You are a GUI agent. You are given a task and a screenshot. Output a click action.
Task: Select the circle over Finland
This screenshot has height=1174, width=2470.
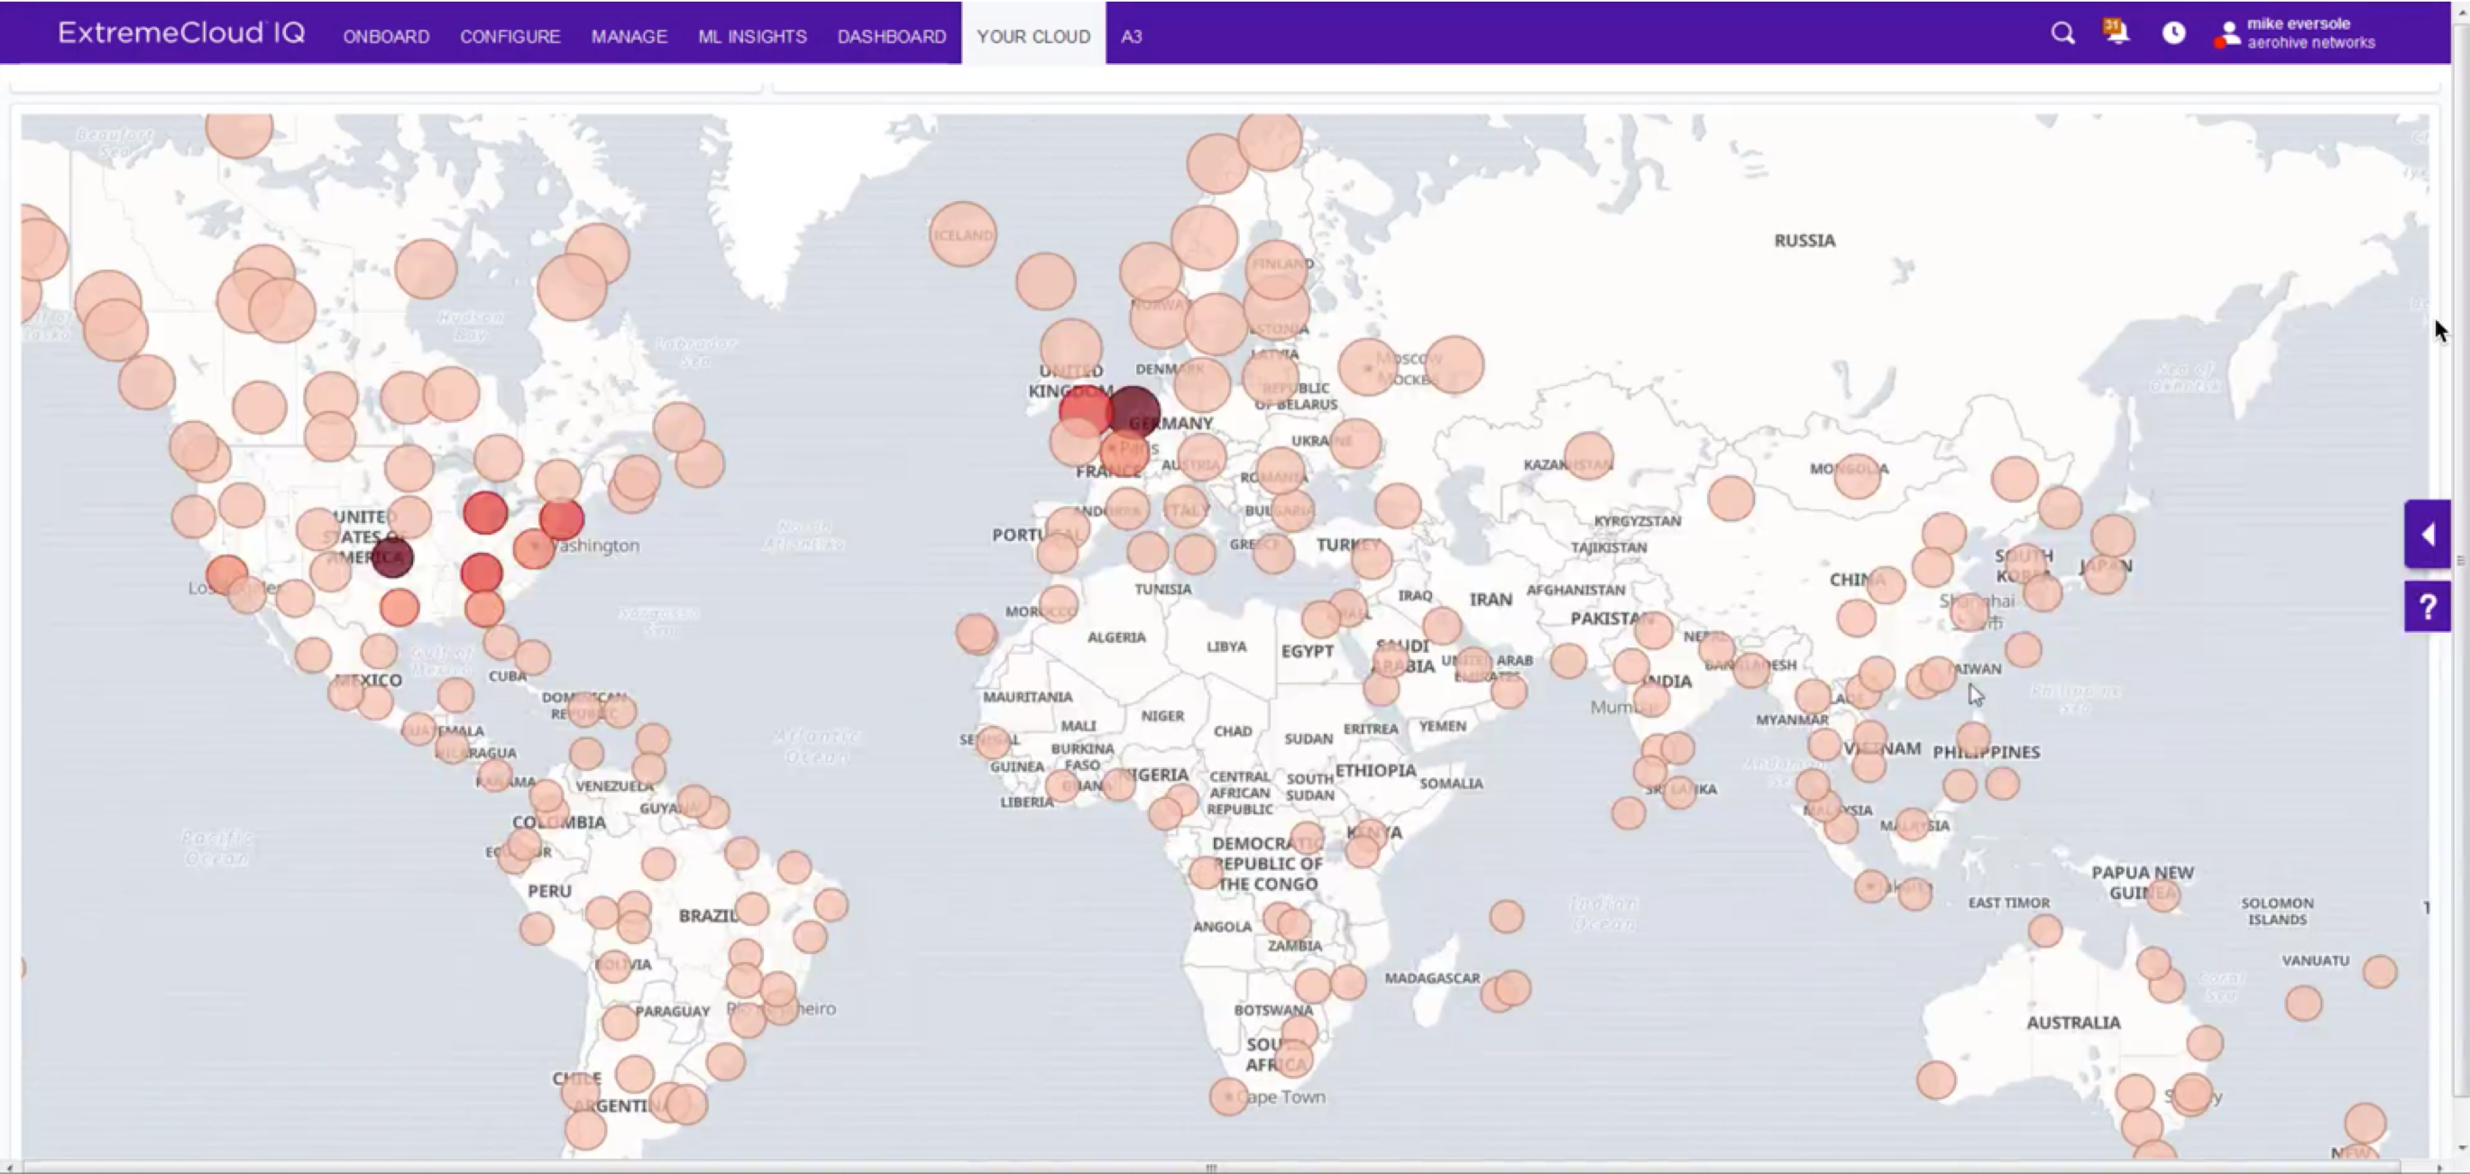1276,269
